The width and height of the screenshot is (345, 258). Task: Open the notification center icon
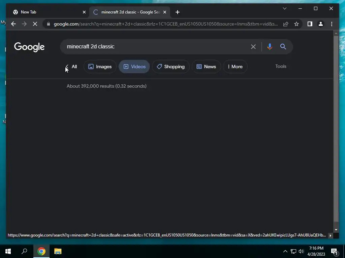335,251
